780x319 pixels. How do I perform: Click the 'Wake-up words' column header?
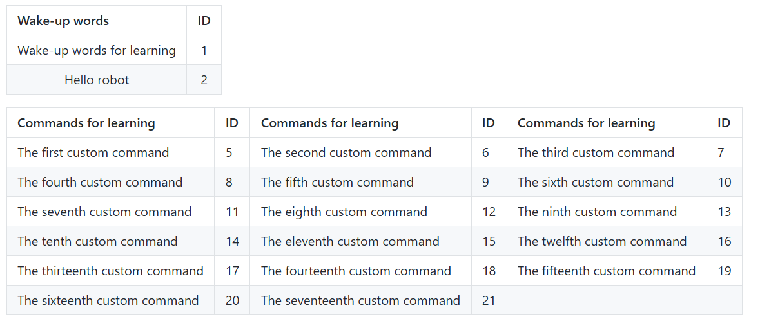pyautogui.click(x=97, y=21)
